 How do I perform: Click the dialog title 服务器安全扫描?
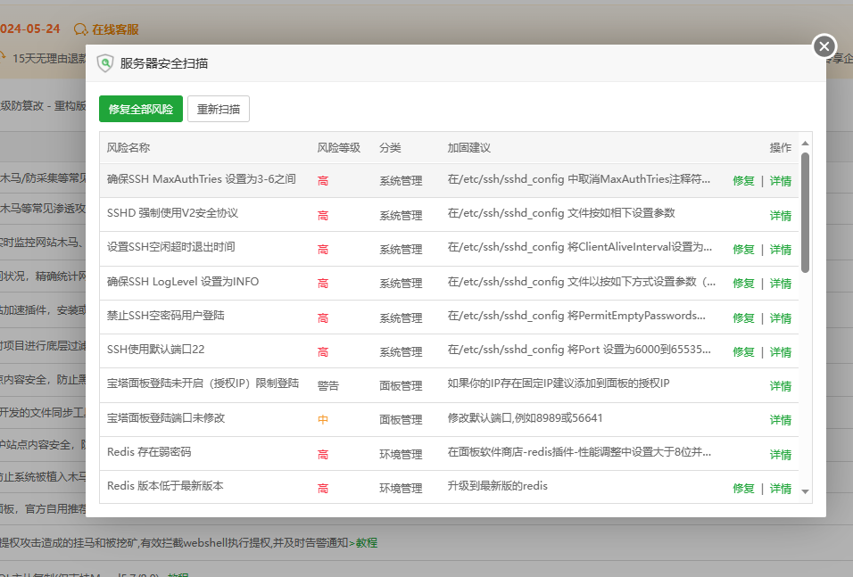click(164, 63)
